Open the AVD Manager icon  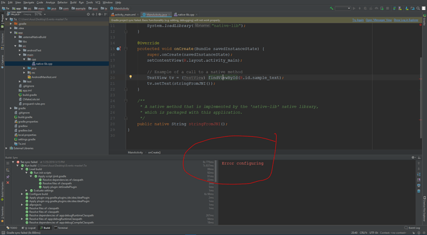(400, 9)
